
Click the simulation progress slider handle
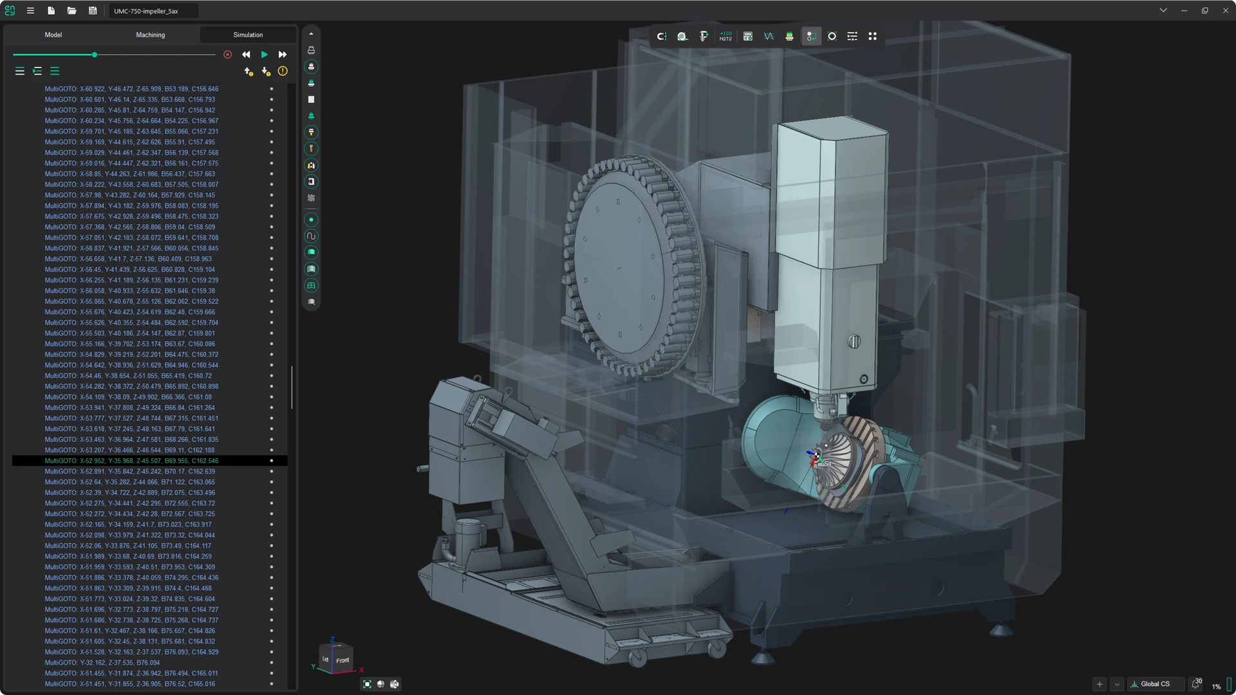click(94, 55)
